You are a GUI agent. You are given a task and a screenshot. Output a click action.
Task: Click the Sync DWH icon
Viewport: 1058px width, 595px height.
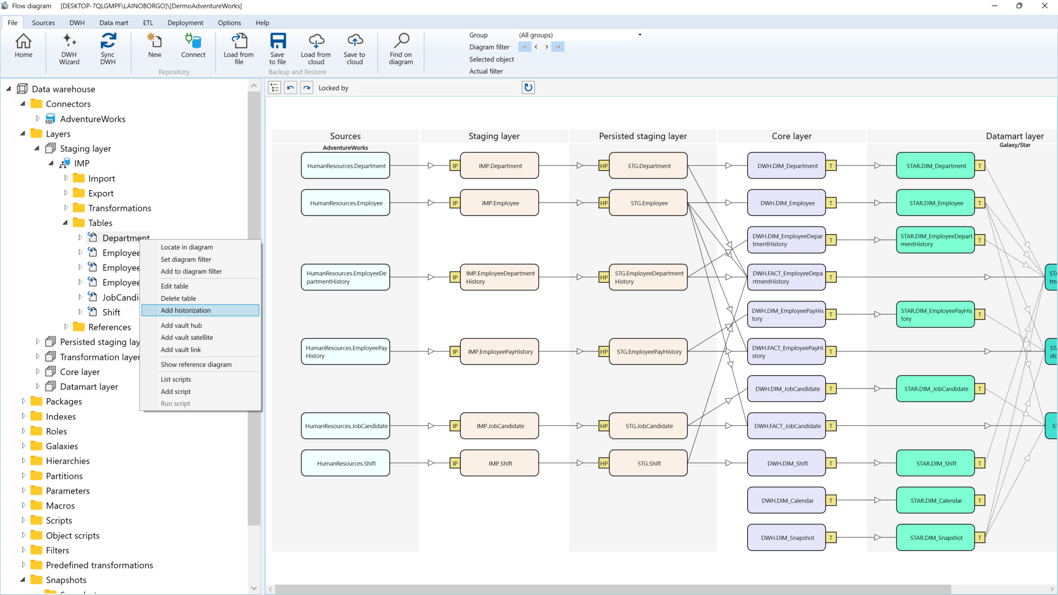pyautogui.click(x=108, y=49)
